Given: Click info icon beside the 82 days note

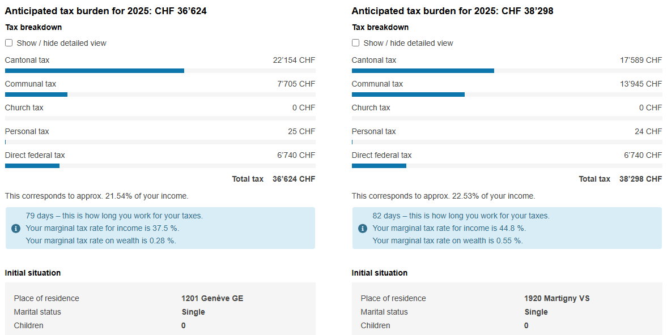Looking at the screenshot, I should coord(363,228).
